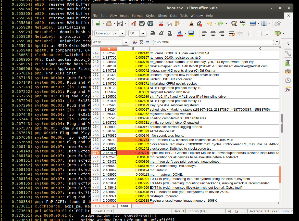
Task: Open the sidebar Styles deck
Action: coord(288,62)
